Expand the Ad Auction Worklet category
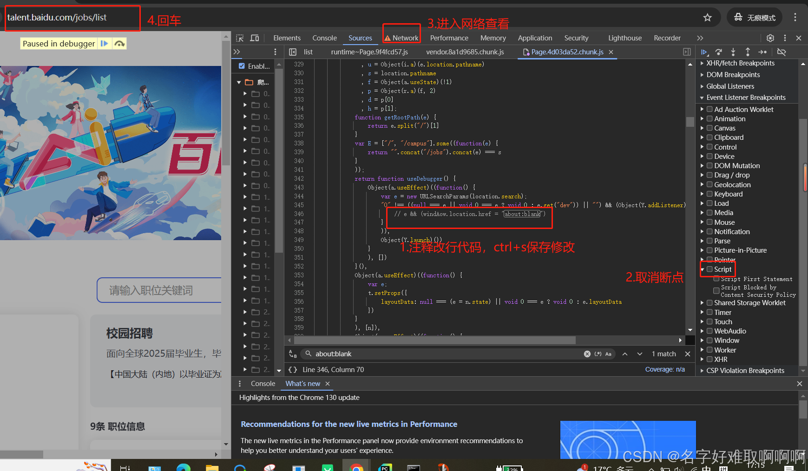Viewport: 808px width, 471px height. (702, 110)
